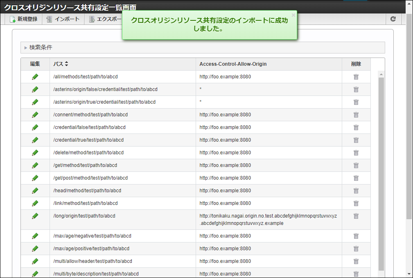Edit the /credential/true/test/path/to/abcd entry
This screenshot has width=413, height=278.
click(x=35, y=140)
